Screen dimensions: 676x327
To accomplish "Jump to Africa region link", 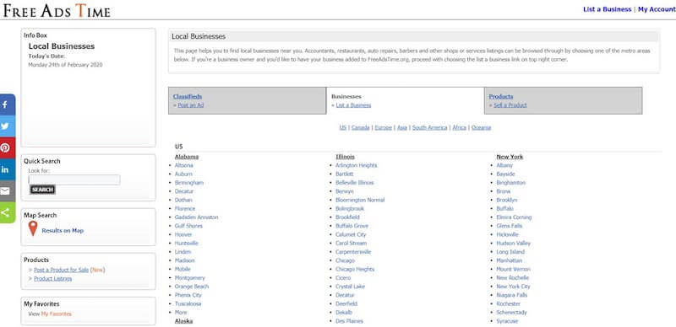I will click(x=459, y=127).
